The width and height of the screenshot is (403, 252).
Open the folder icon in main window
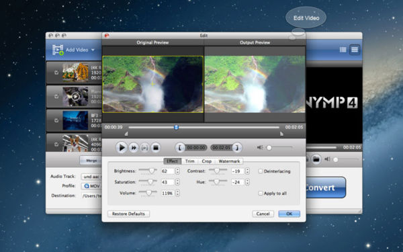tap(316, 159)
